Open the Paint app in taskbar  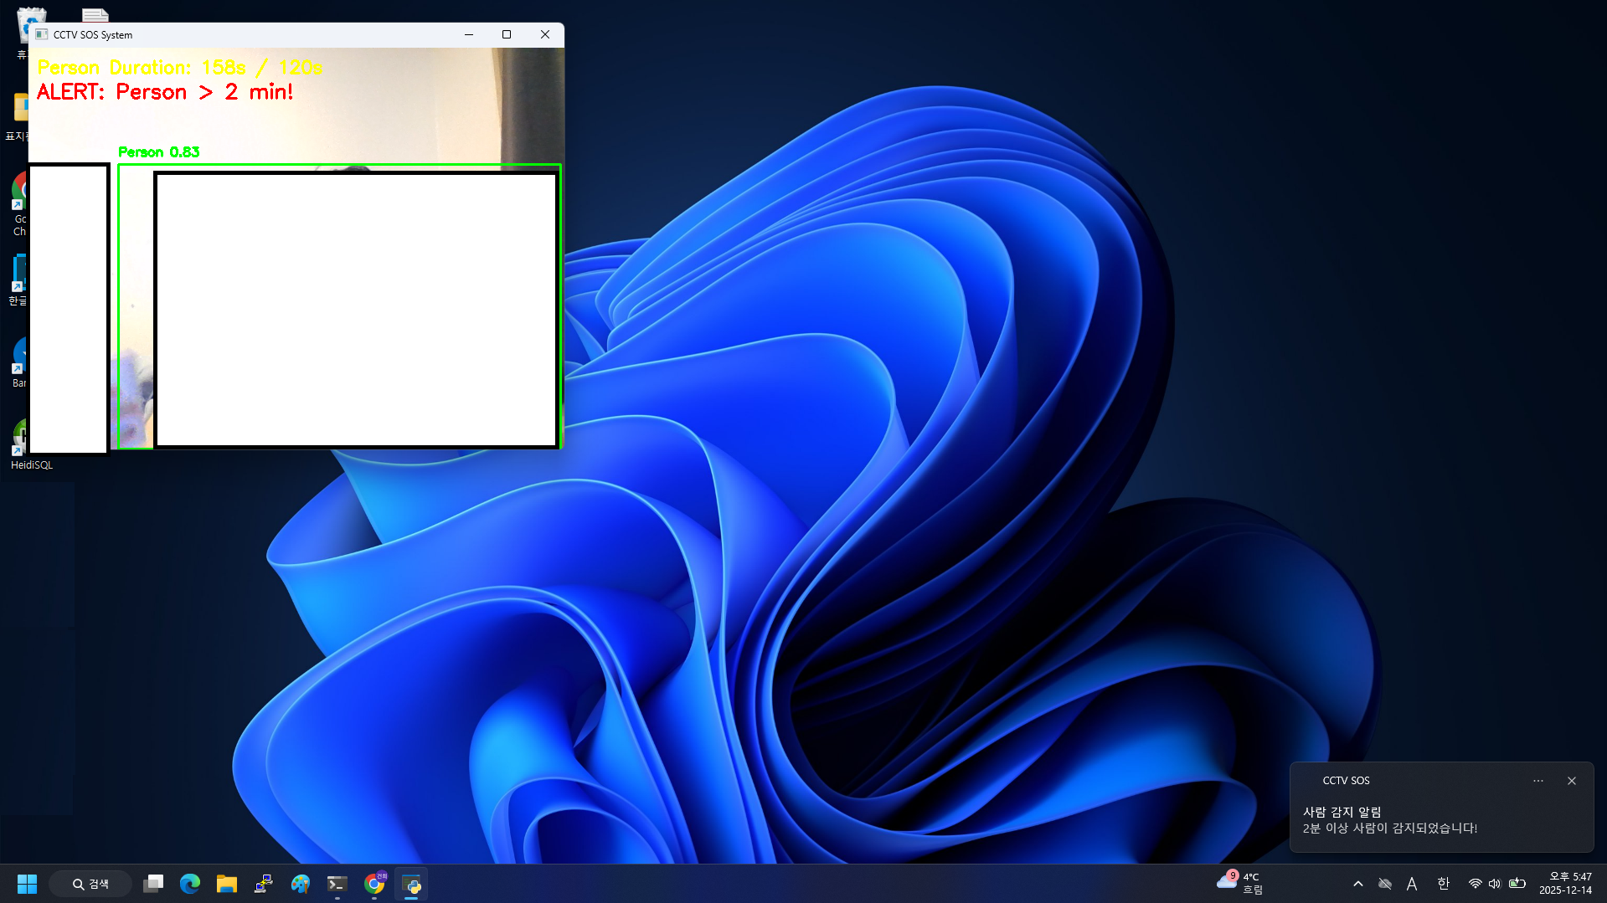click(301, 884)
